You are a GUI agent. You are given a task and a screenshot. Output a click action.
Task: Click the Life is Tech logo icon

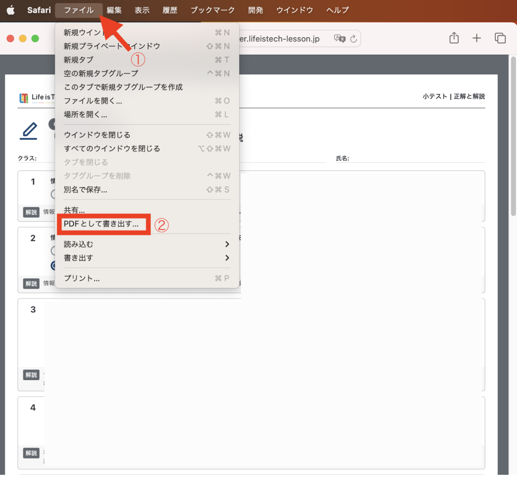(24, 98)
